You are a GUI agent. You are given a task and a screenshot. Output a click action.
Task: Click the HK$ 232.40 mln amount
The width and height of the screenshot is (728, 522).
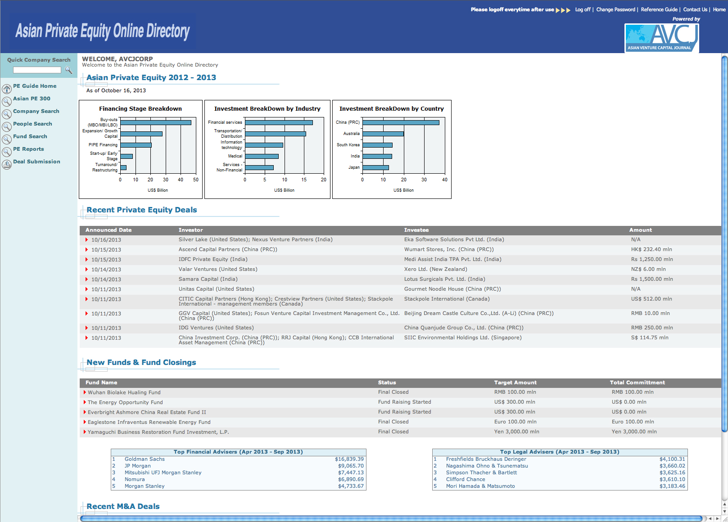pyautogui.click(x=651, y=250)
